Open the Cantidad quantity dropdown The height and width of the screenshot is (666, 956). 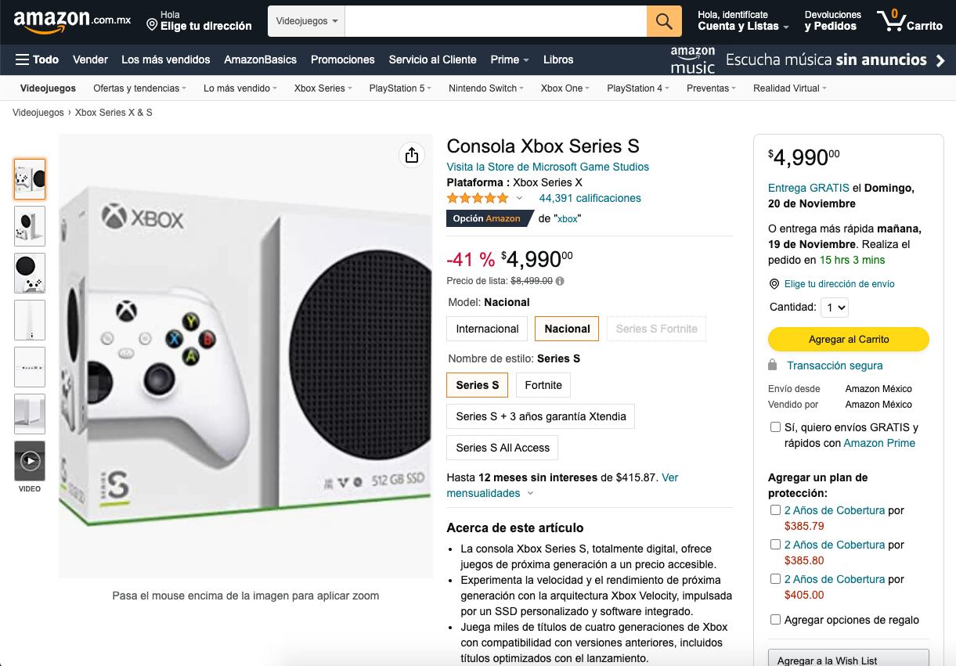click(835, 307)
